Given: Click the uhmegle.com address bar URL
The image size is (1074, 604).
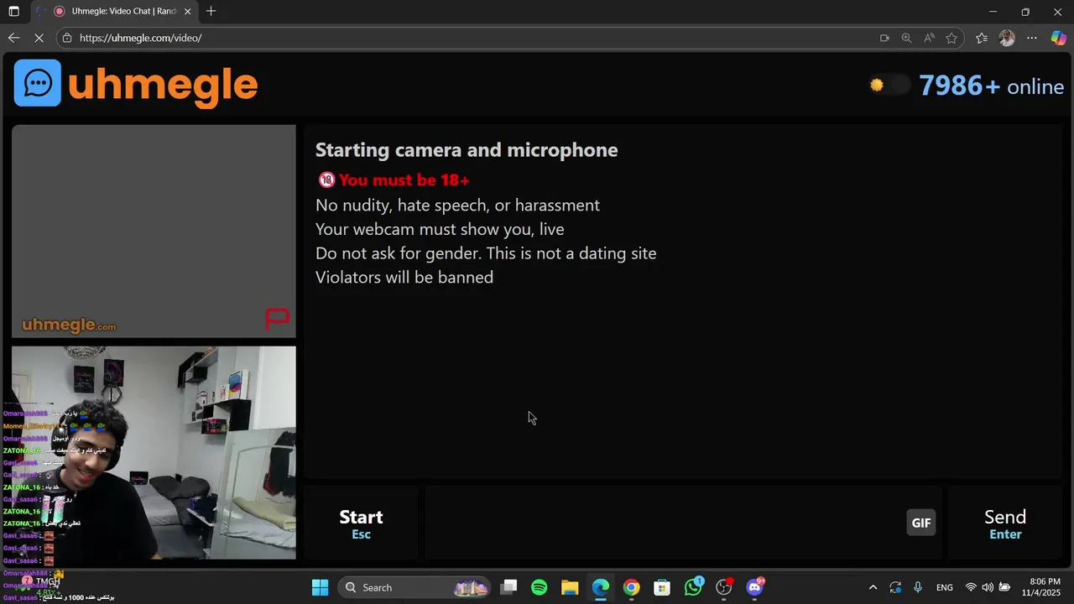Looking at the screenshot, I should [141, 38].
